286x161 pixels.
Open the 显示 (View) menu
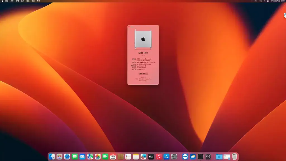tap(23, 1)
